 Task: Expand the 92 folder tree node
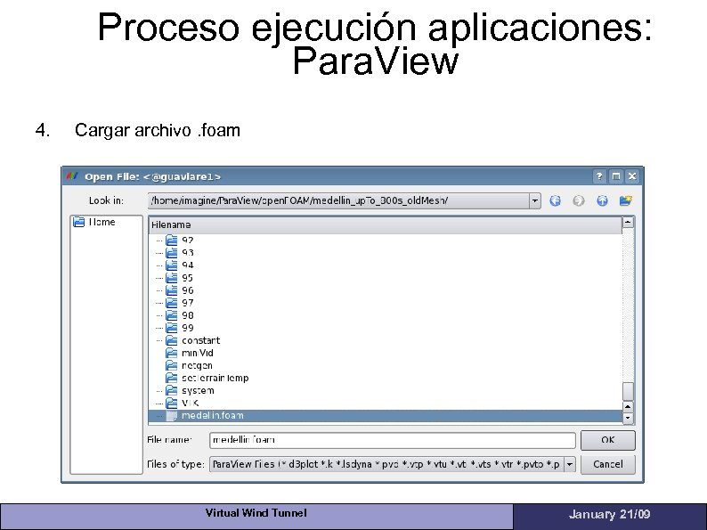click(159, 241)
